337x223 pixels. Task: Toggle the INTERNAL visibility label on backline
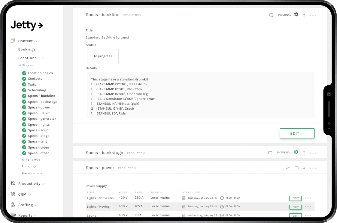click(284, 15)
